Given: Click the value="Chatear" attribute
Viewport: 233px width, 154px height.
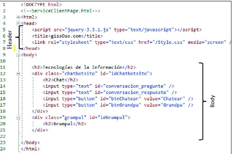Looking at the screenshot, I should tap(164, 99).
